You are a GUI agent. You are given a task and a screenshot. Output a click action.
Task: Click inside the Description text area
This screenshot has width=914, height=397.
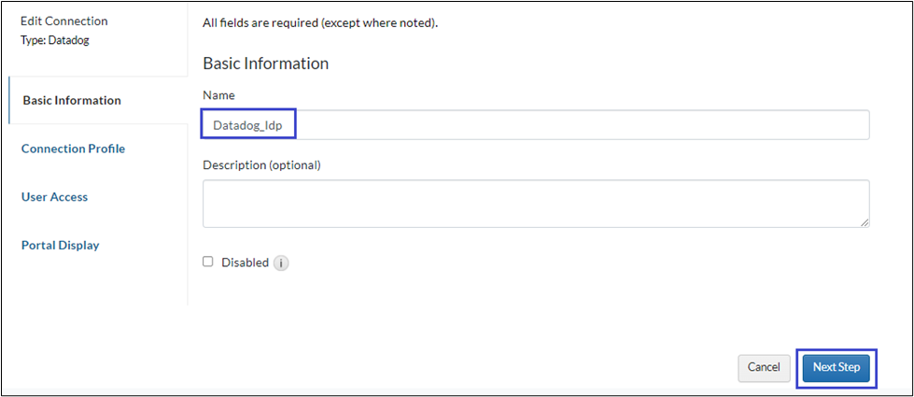point(536,203)
